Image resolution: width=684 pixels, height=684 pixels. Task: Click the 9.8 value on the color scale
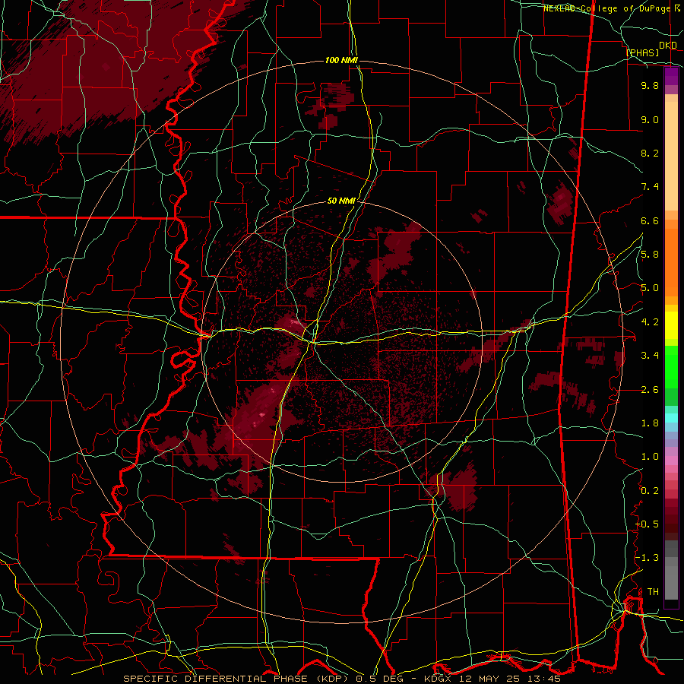point(650,85)
